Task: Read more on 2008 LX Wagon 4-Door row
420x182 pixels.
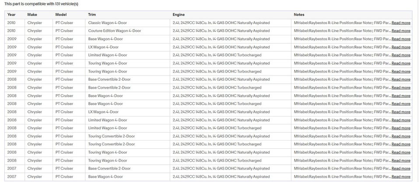Action: coord(401,112)
